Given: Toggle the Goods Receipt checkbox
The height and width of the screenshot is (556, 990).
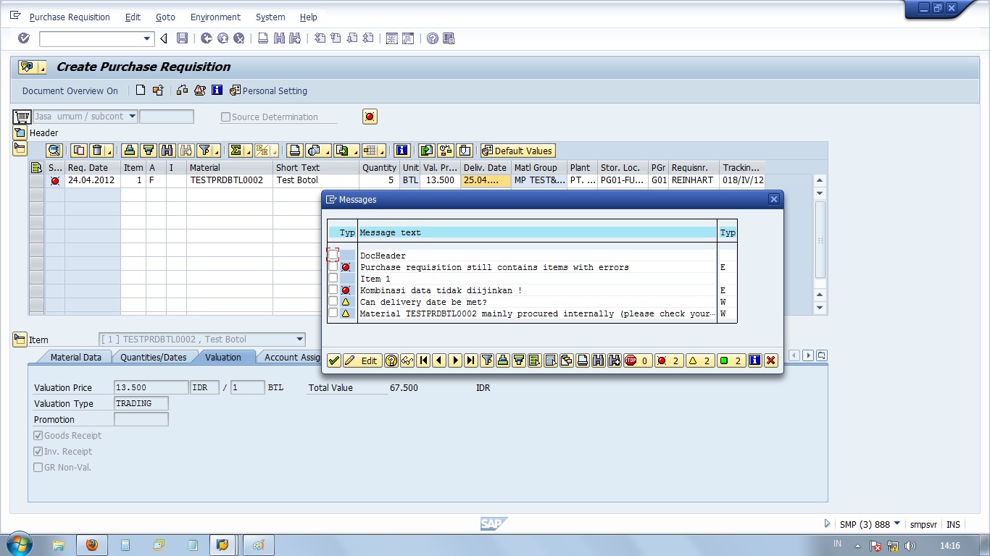Looking at the screenshot, I should (x=38, y=435).
